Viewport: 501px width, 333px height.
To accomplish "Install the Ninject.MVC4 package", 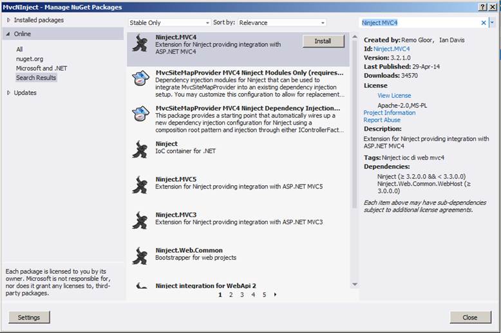I will tap(323, 41).
